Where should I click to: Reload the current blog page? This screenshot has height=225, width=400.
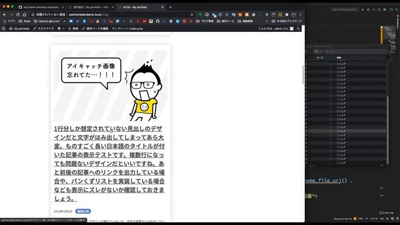coord(18,15)
